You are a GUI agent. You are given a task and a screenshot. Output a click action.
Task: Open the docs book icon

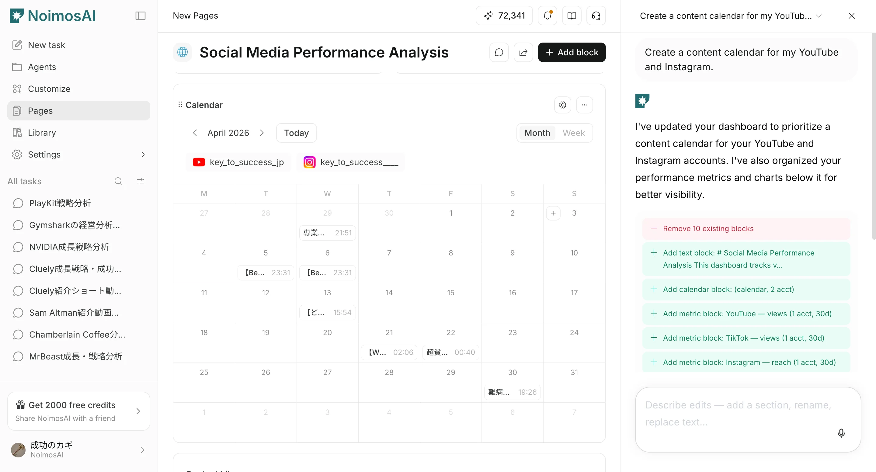pyautogui.click(x=572, y=16)
